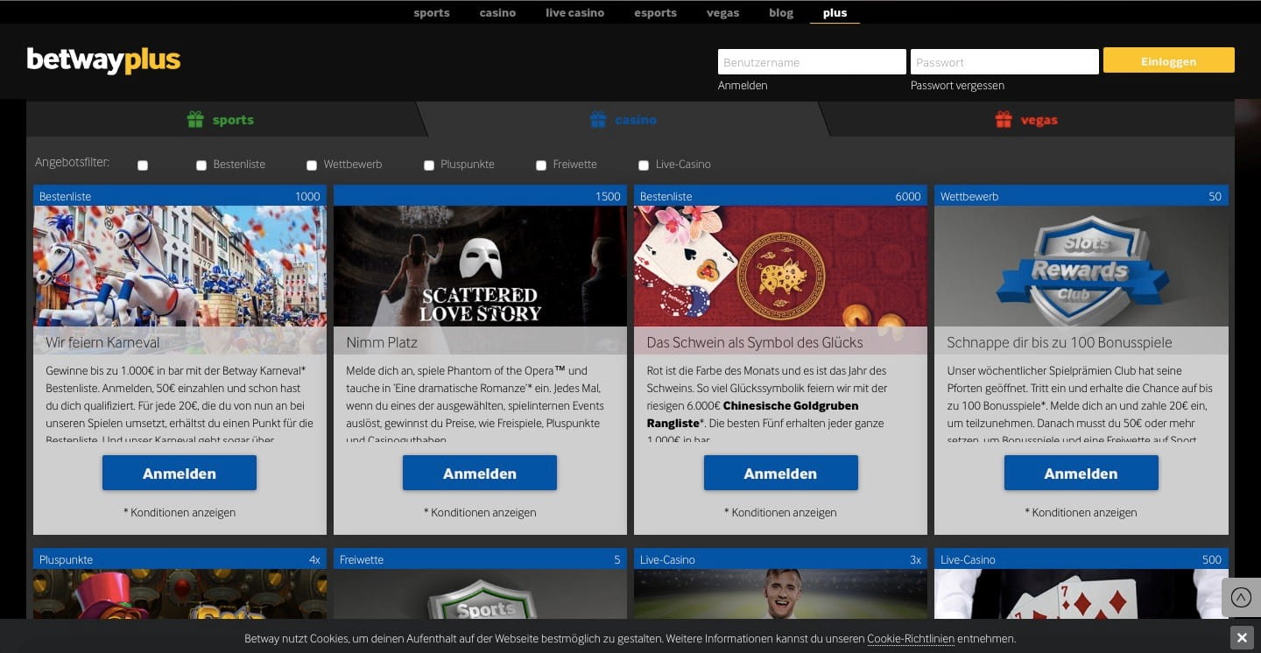Click Anmelden on Wir feiern Karneval card
Image resolution: width=1261 pixels, height=653 pixels.
(180, 473)
